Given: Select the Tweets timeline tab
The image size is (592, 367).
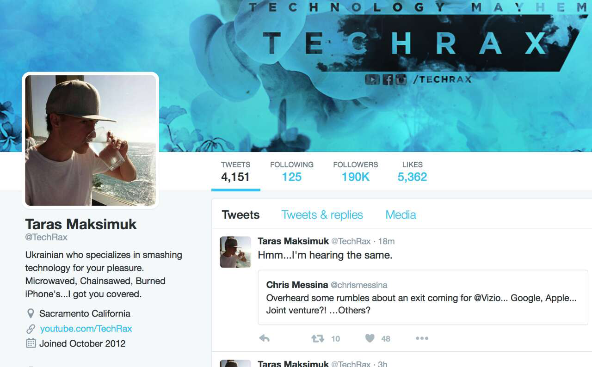Looking at the screenshot, I should (x=240, y=215).
